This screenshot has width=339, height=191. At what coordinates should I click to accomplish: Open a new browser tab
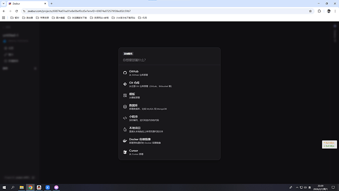pos(51,3)
